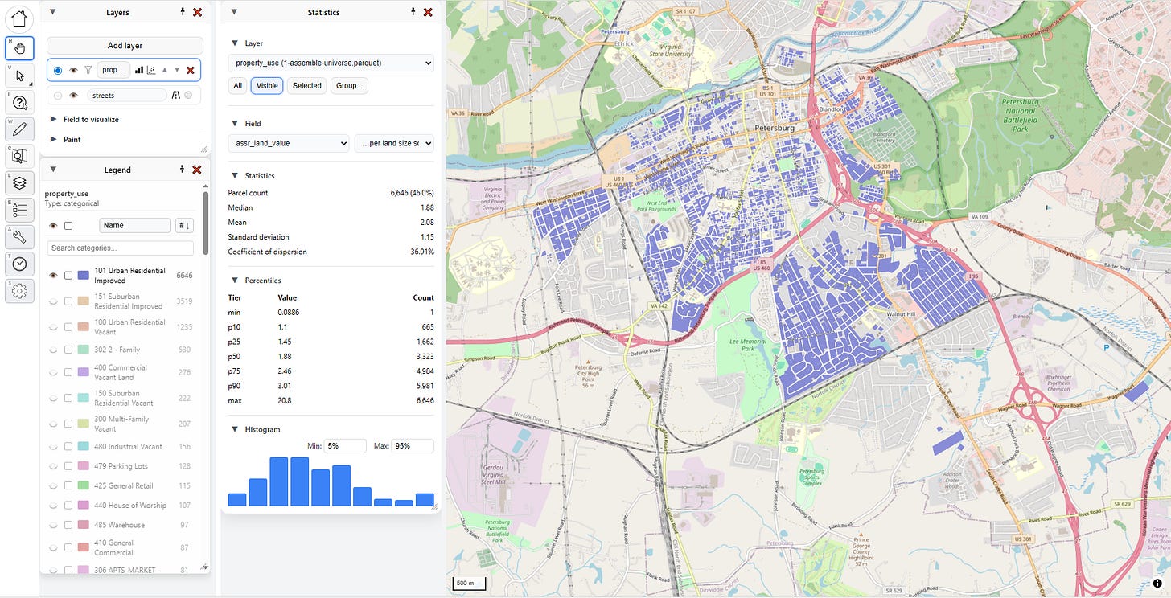The image size is (1171, 598).
Task: Switch to the All filter tab
Action: pos(237,86)
